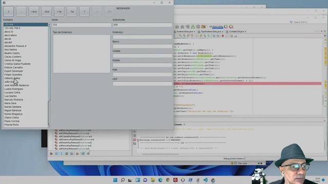Click the Nome text field
This screenshot has width=328, height=184.
click(x=81, y=25)
